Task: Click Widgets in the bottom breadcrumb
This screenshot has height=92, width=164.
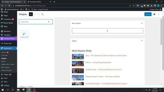Action: point(22,87)
